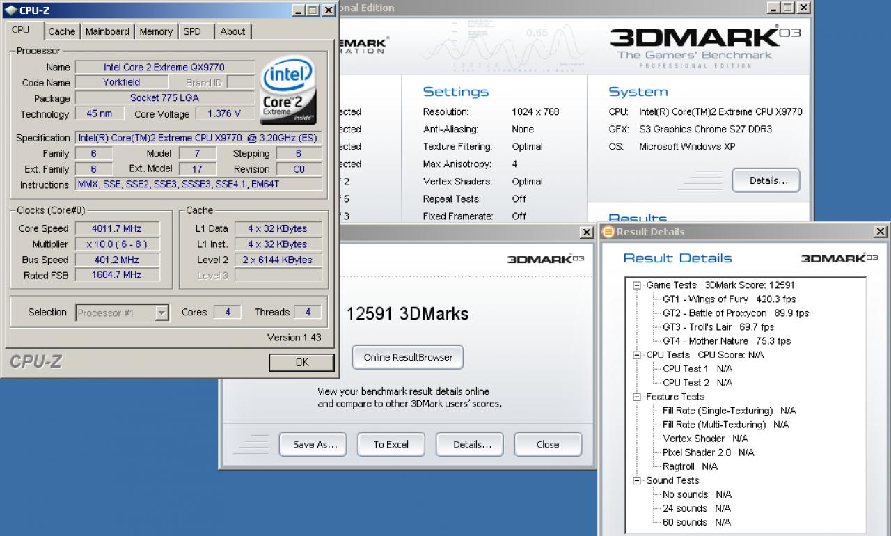Click the Threads count field
The width and height of the screenshot is (891, 536).
[308, 312]
